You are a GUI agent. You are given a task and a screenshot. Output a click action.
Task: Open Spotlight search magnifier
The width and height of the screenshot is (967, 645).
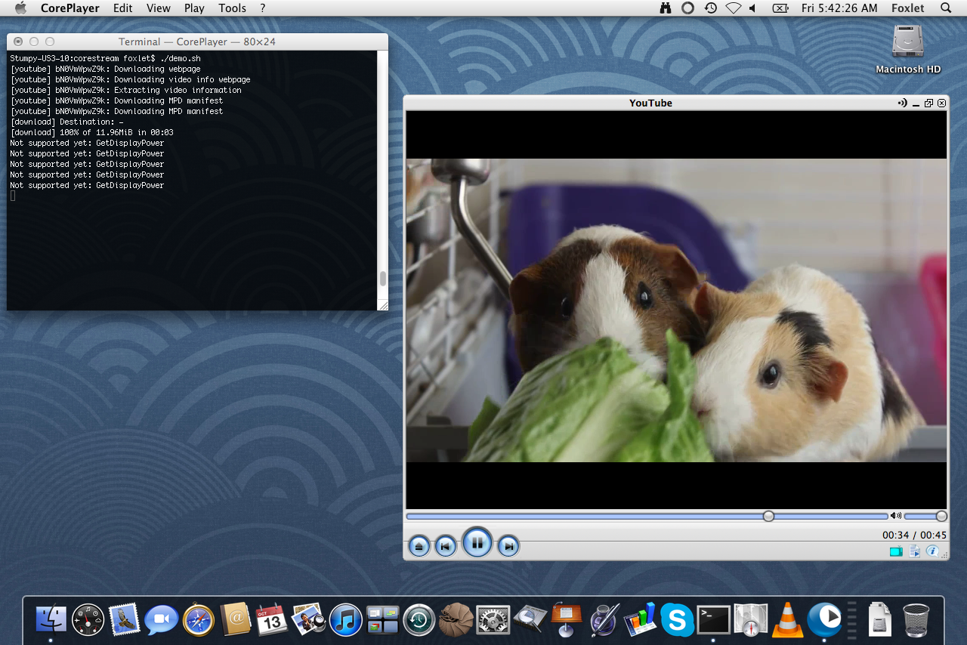pos(946,8)
